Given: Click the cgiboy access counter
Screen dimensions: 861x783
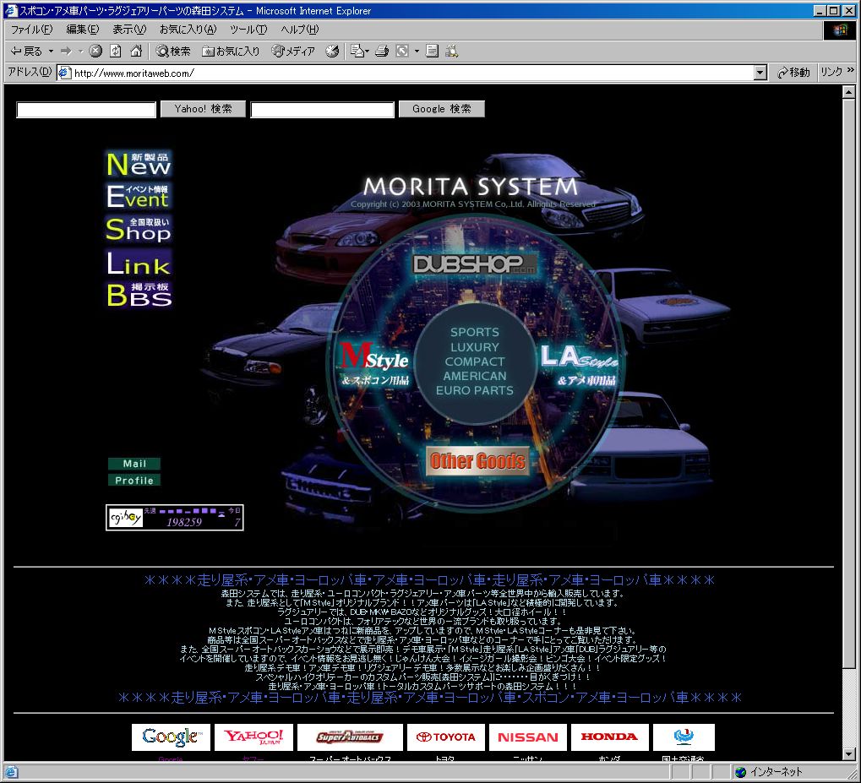Looking at the screenshot, I should pos(175,517).
